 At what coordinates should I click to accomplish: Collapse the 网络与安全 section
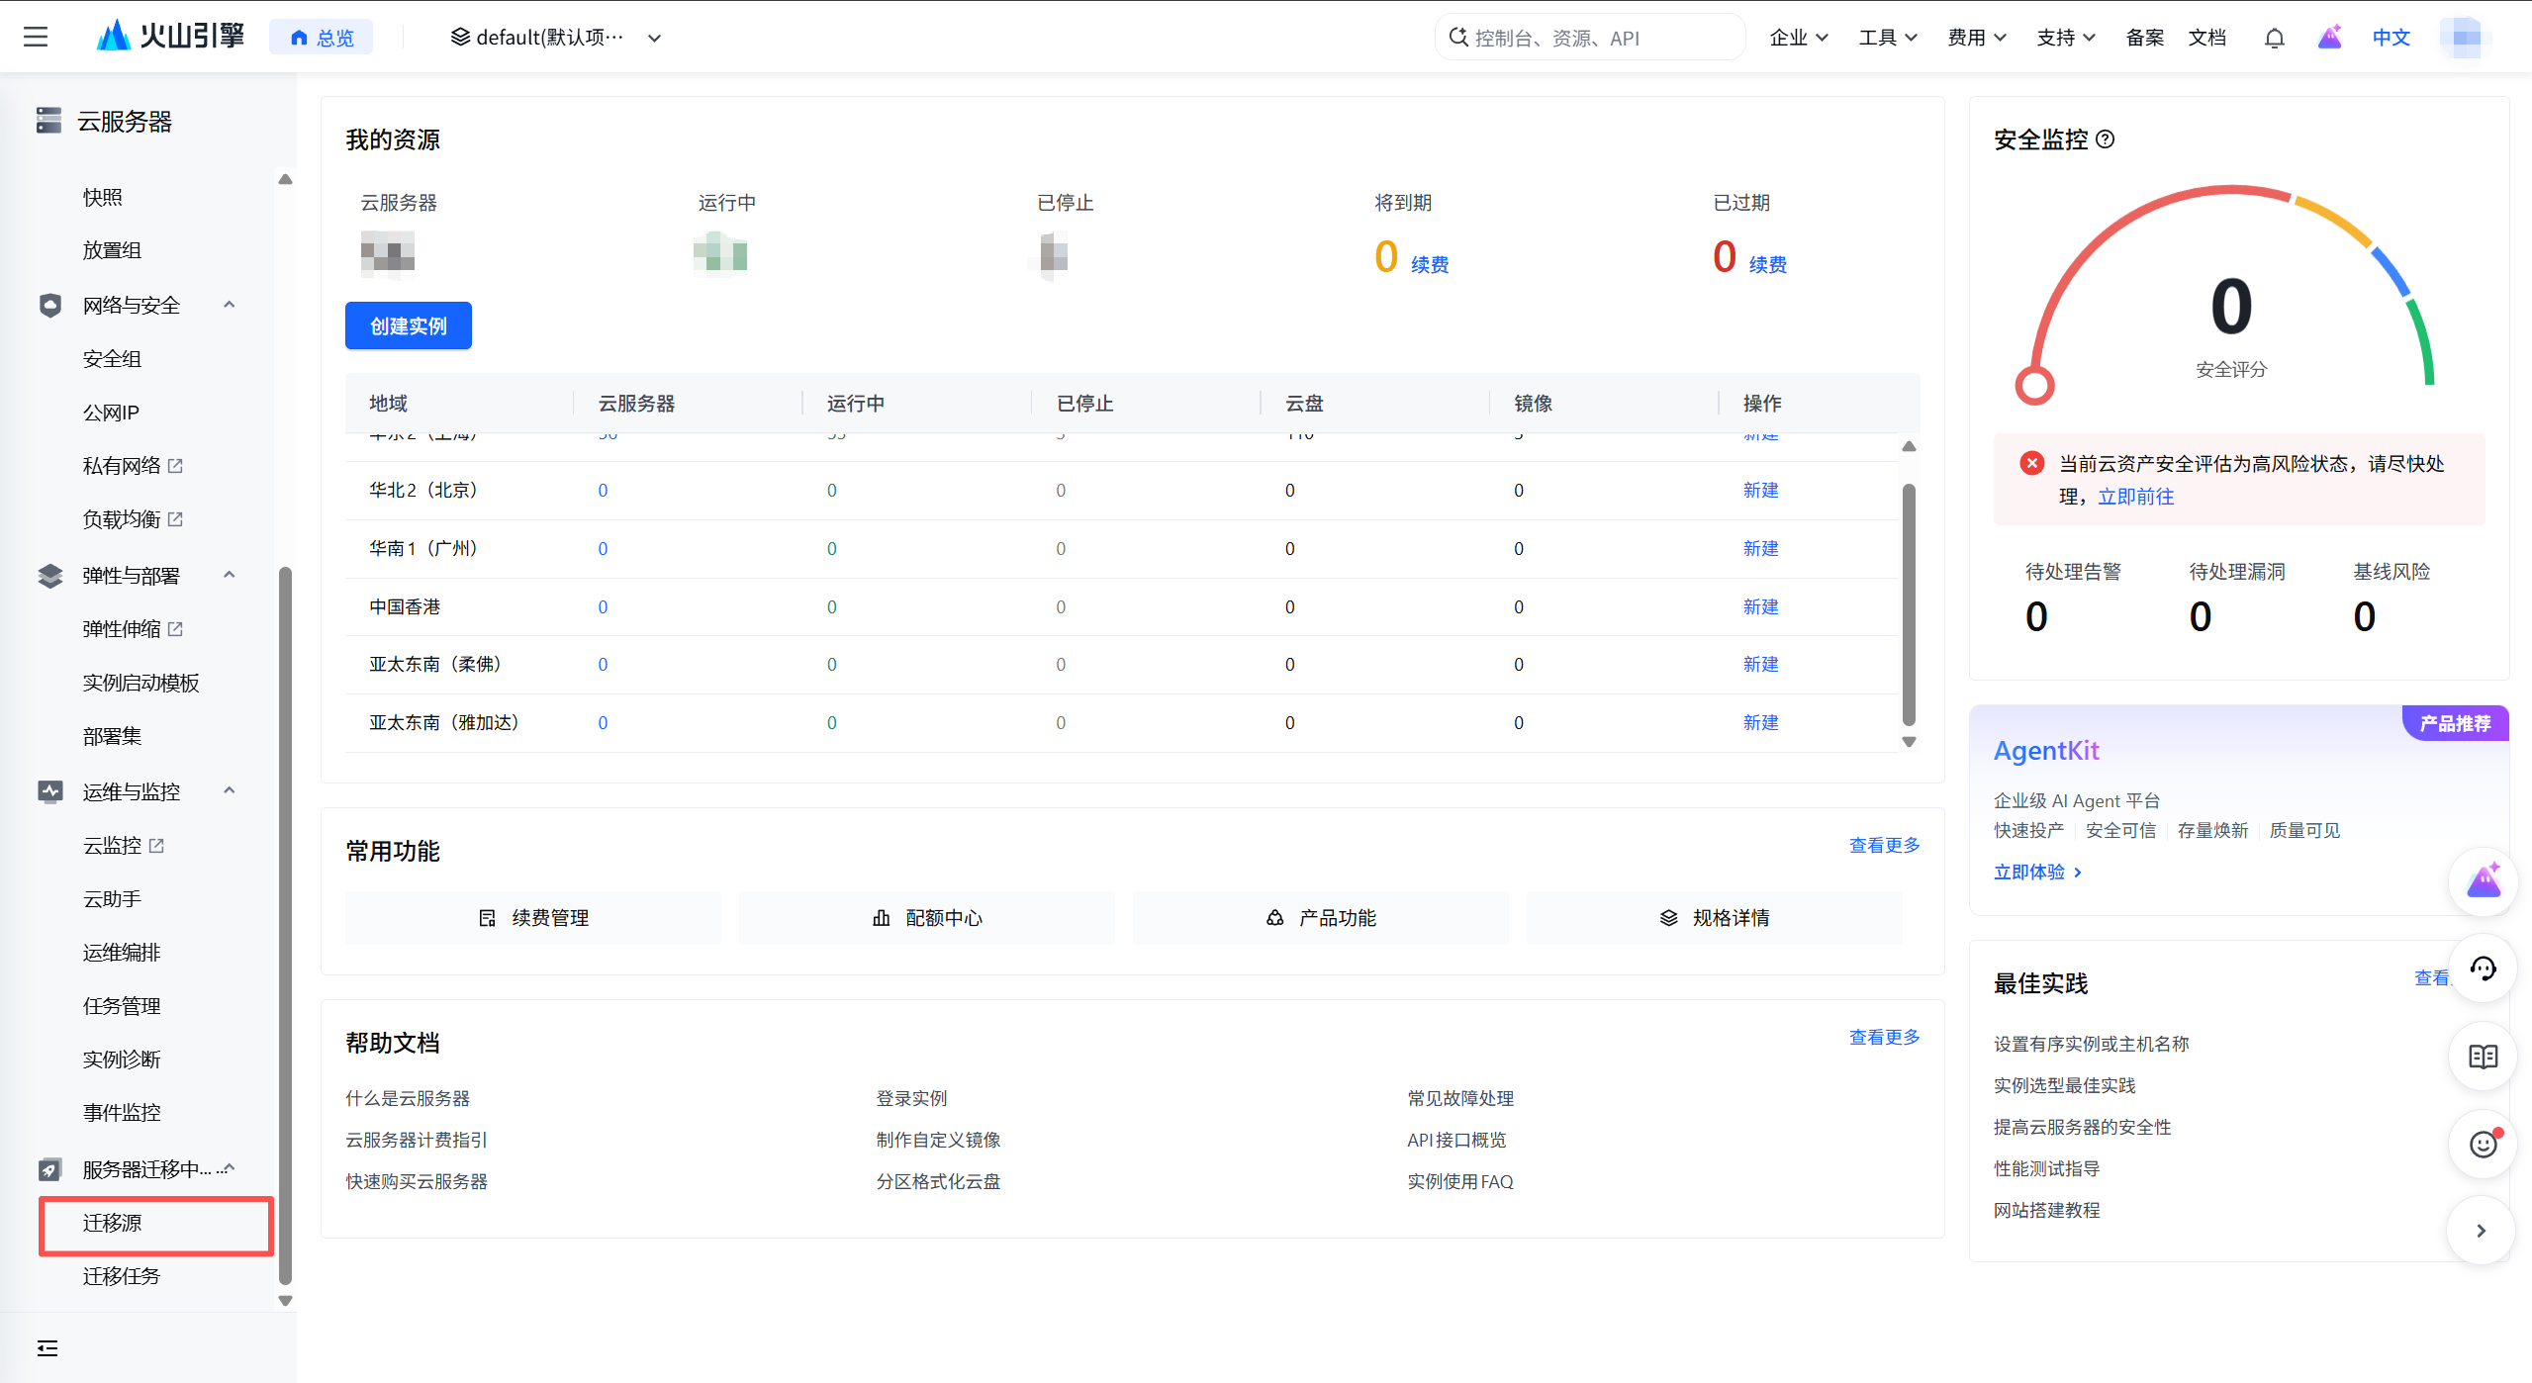[x=230, y=305]
